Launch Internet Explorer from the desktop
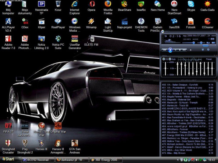218x163 pixels. click(75, 7)
